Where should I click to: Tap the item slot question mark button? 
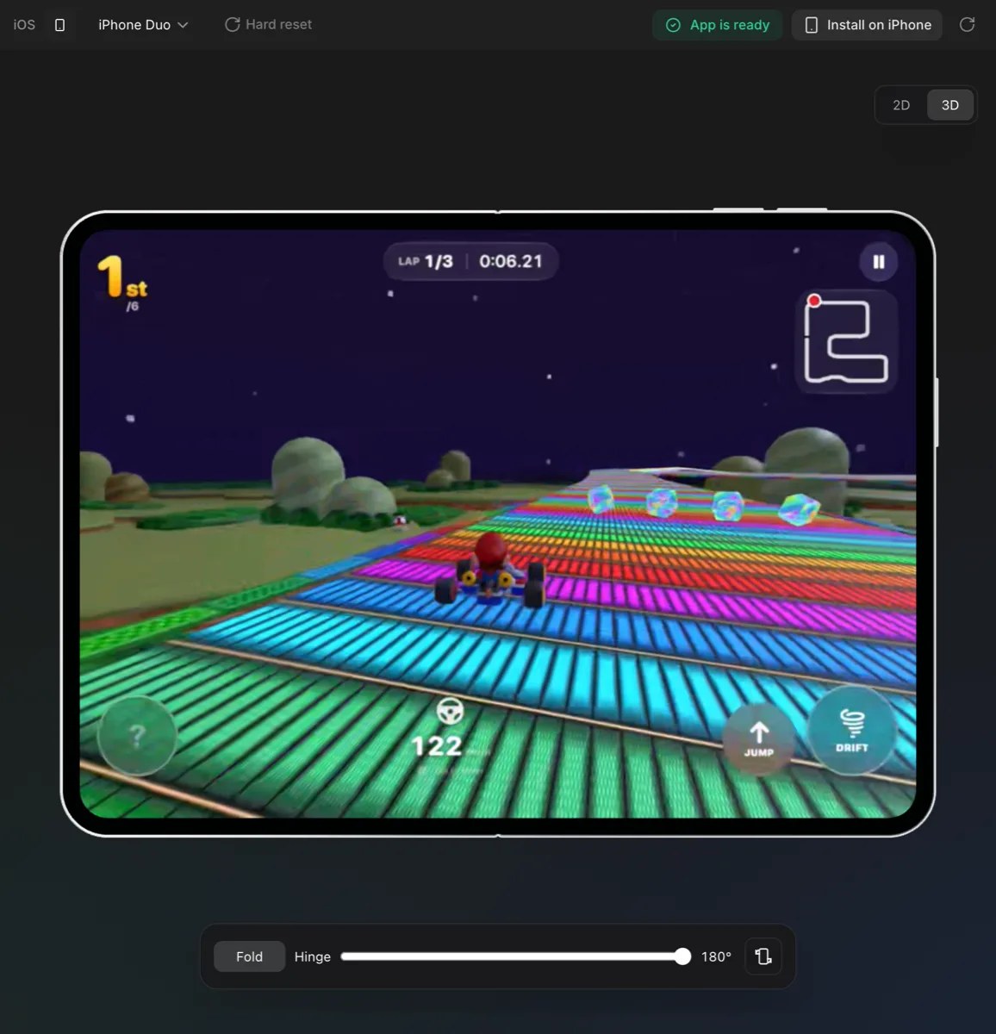coord(137,736)
